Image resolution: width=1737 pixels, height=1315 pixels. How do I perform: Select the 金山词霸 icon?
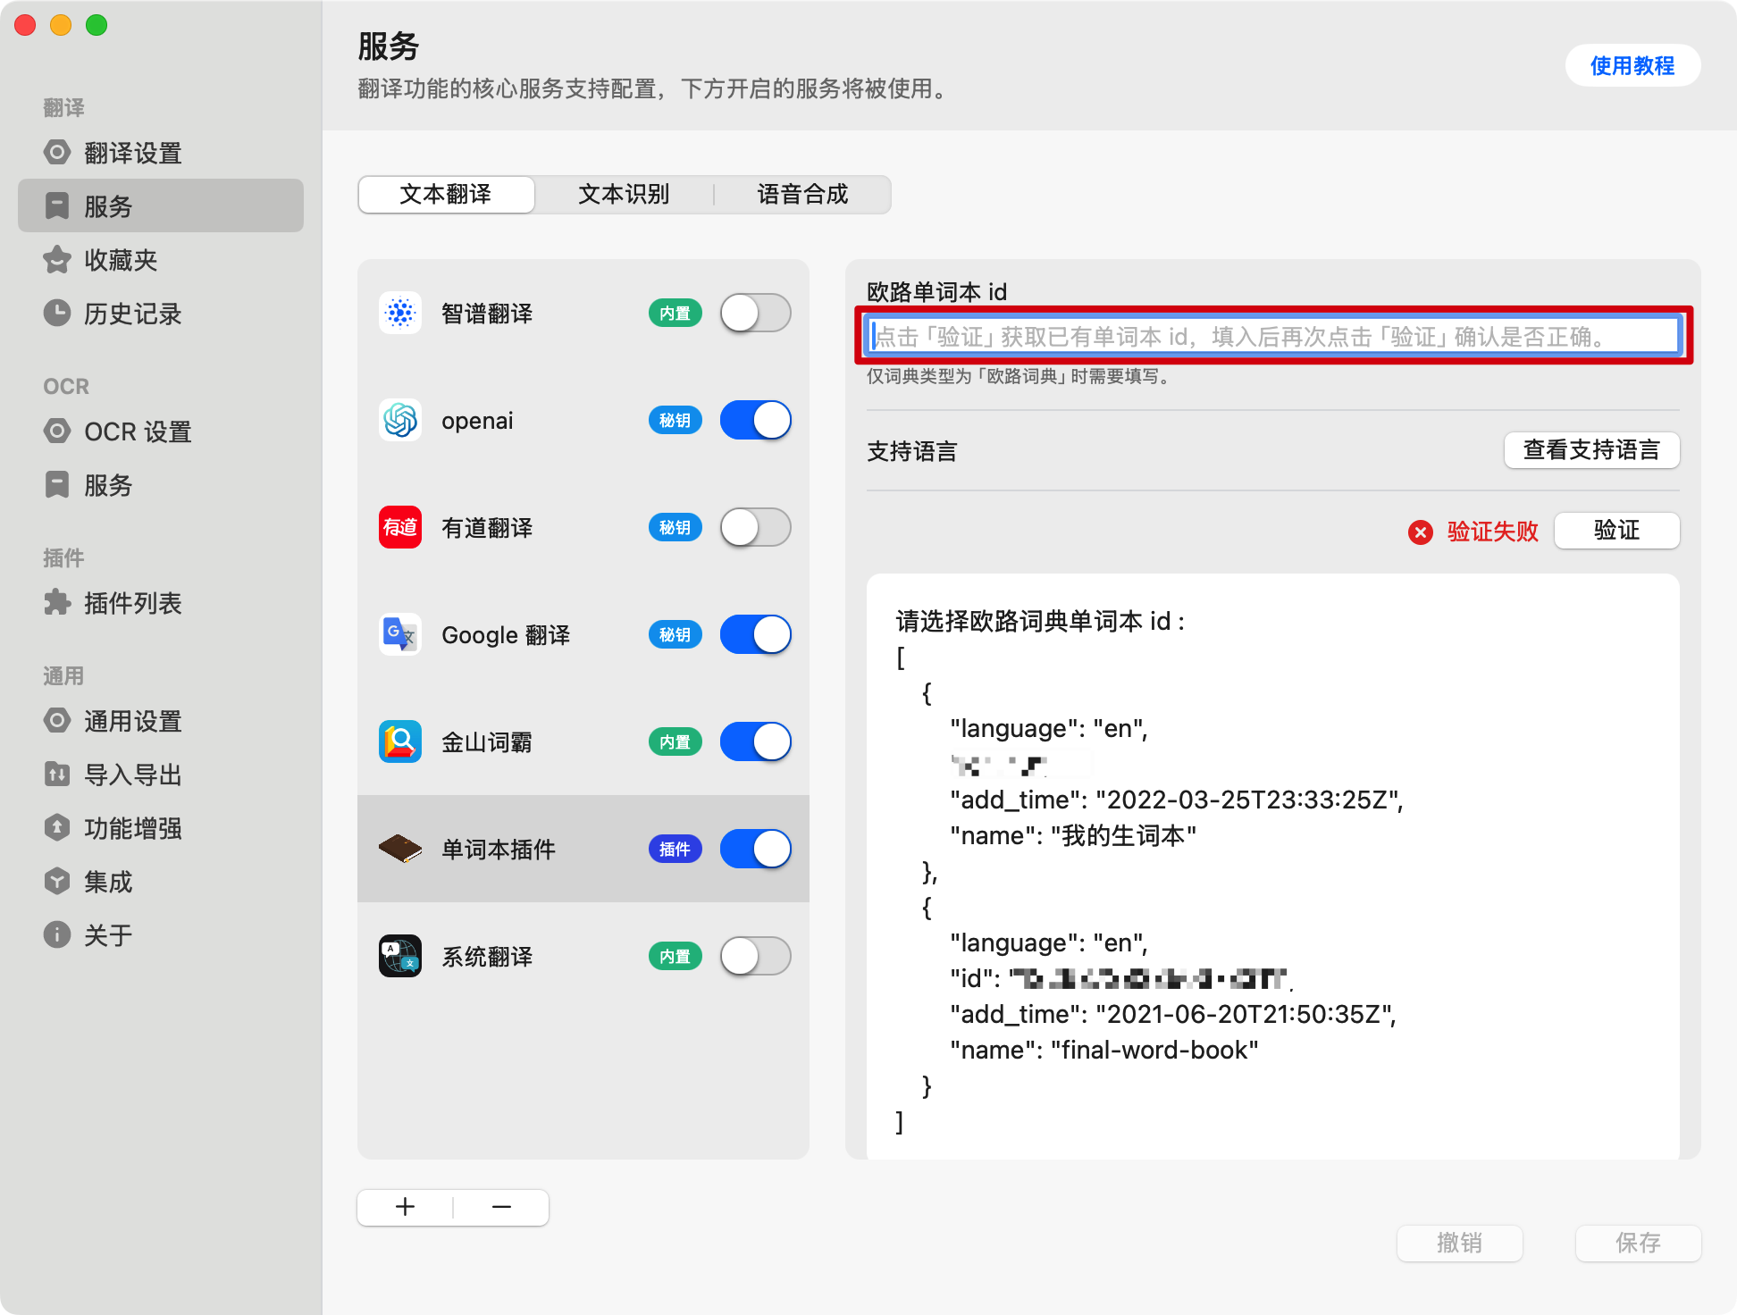399,741
